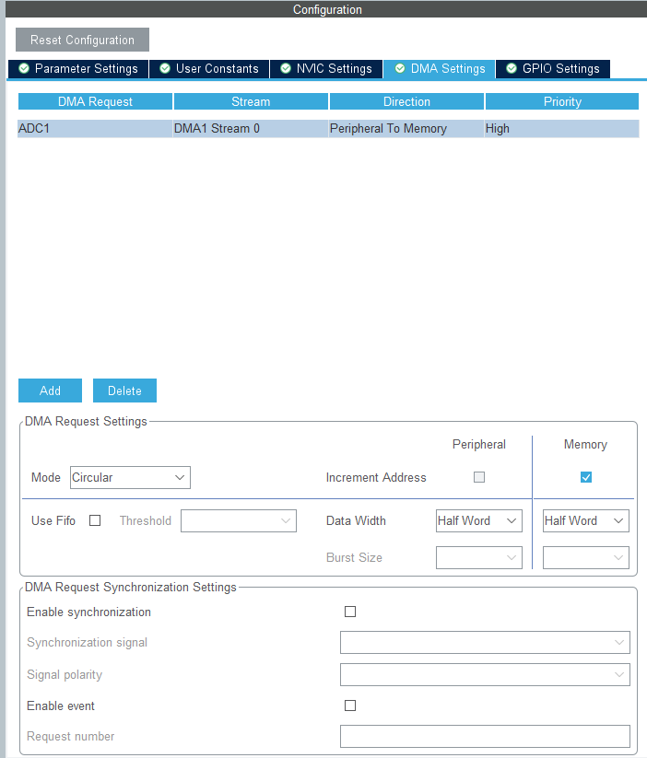Click the green check icon on DMA Settings tab

[x=399, y=69]
